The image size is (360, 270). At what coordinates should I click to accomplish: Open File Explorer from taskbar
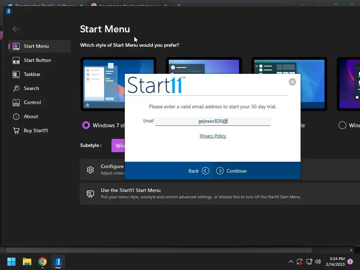tap(27, 262)
